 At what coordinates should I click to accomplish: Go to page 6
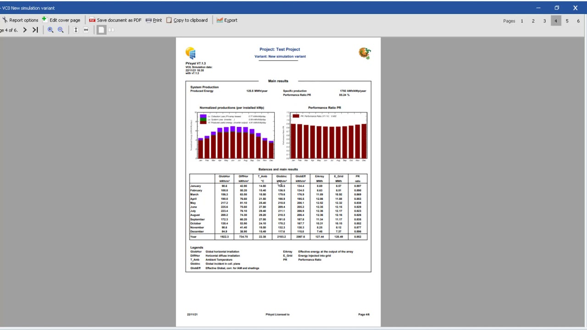[578, 21]
